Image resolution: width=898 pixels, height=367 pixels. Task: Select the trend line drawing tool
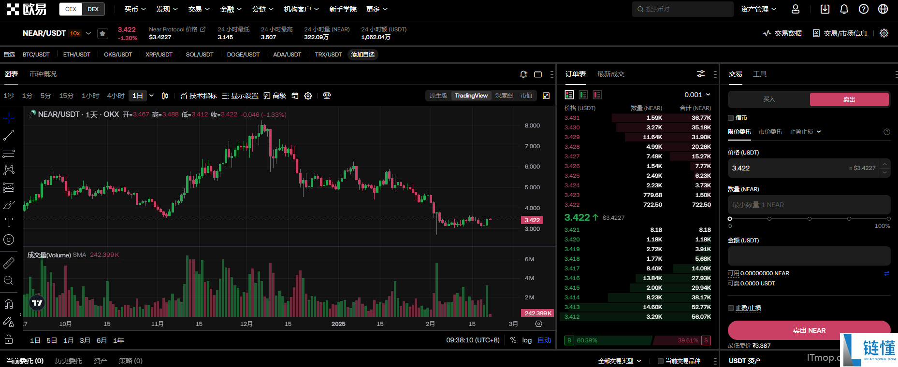[9, 135]
